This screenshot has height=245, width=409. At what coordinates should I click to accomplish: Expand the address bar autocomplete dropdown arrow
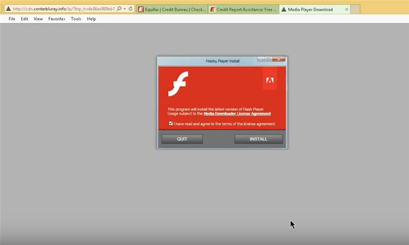coord(125,9)
